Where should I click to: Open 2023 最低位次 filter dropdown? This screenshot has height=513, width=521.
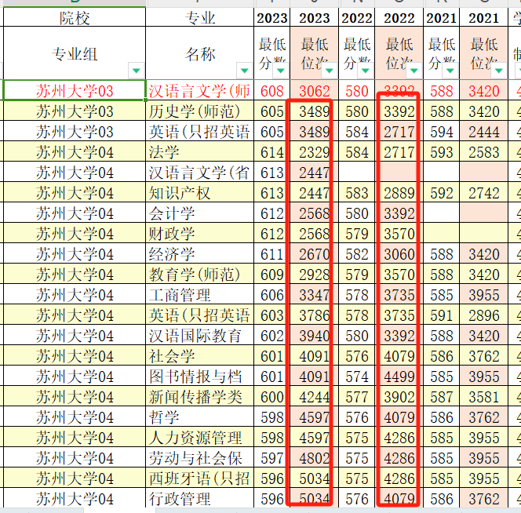[x=330, y=70]
